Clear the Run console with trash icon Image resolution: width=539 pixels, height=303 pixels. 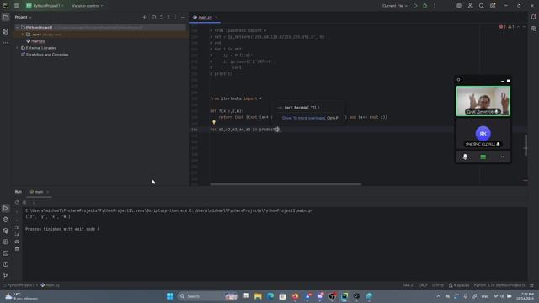(x=17, y=249)
